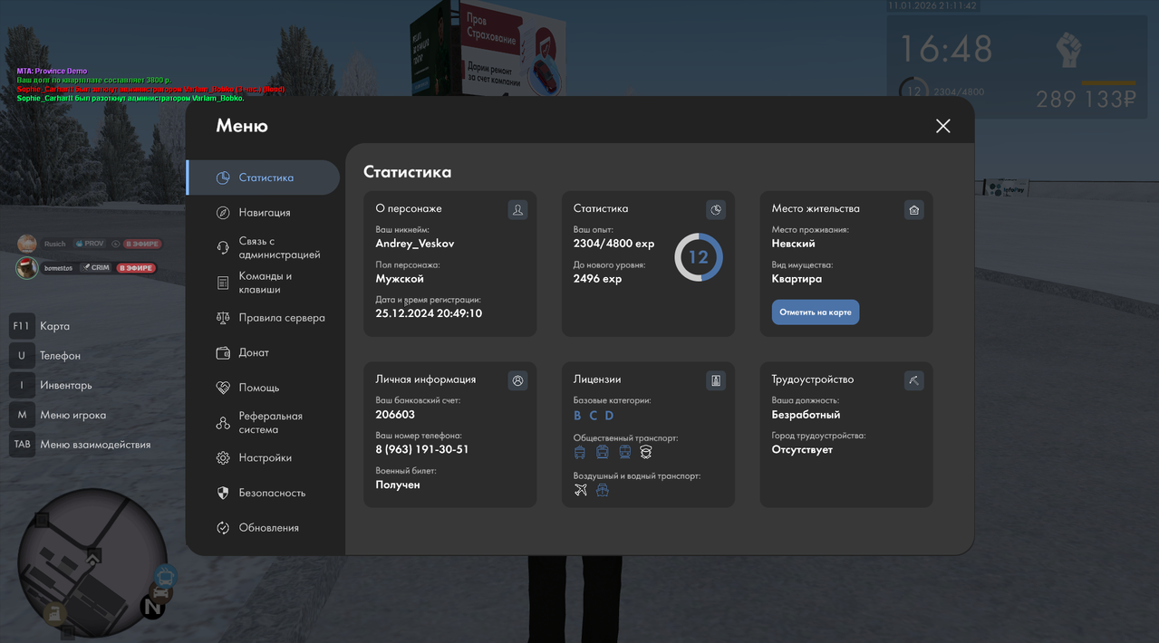The height and width of the screenshot is (643, 1159).
Task: Click license category C
Action: point(594,416)
